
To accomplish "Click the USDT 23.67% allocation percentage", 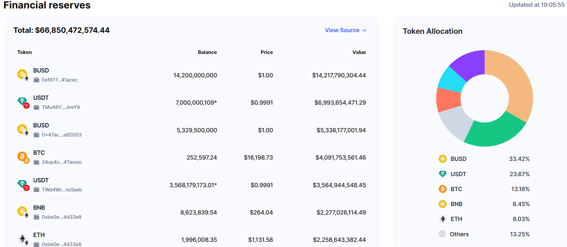I will click(520, 174).
